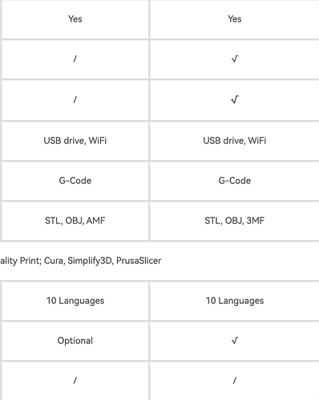
Task: Select the right column USB drive, WiFi cell
Action: (235, 141)
